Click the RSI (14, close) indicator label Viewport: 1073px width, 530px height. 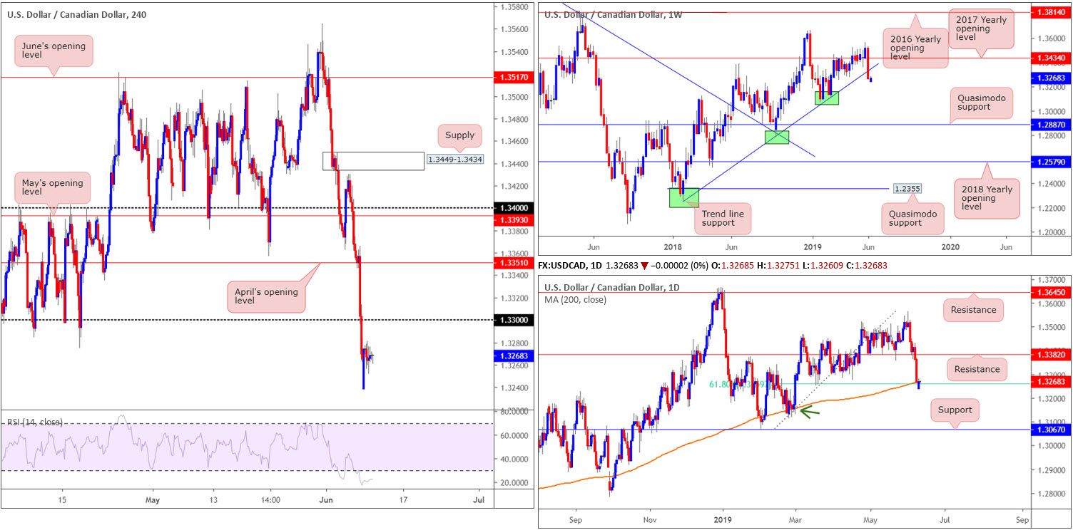[x=34, y=422]
